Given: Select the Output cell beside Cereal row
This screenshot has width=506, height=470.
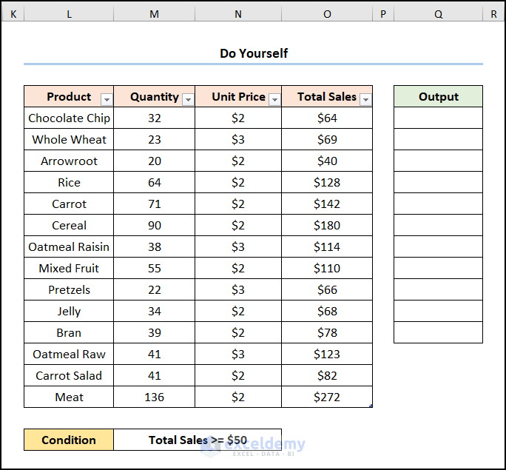Looking at the screenshot, I should pyautogui.click(x=438, y=225).
